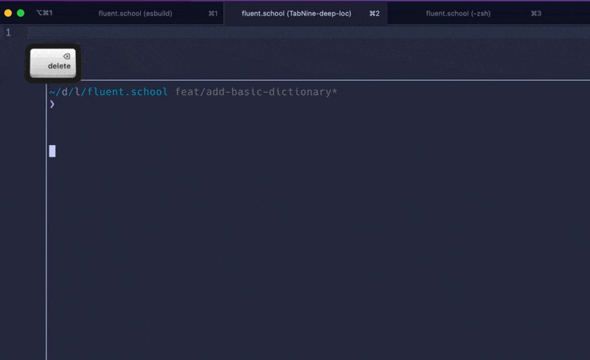This screenshot has height=360, width=590.
Task: Click the terminal block cursor
Action: (52, 151)
